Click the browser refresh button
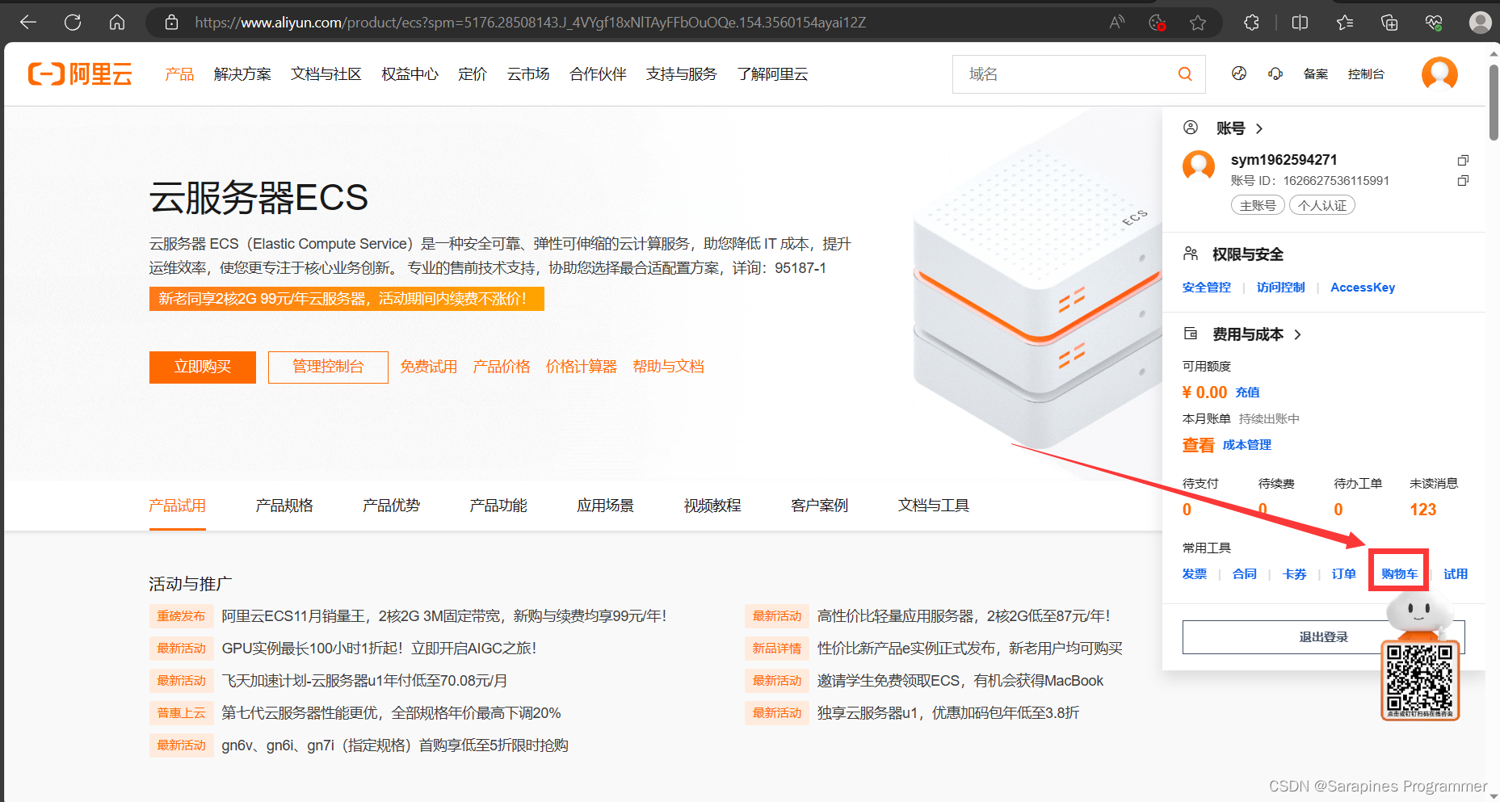1500x802 pixels. tap(73, 23)
